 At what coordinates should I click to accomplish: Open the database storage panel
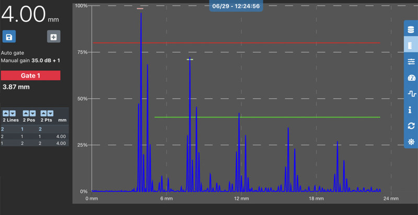[x=411, y=29]
